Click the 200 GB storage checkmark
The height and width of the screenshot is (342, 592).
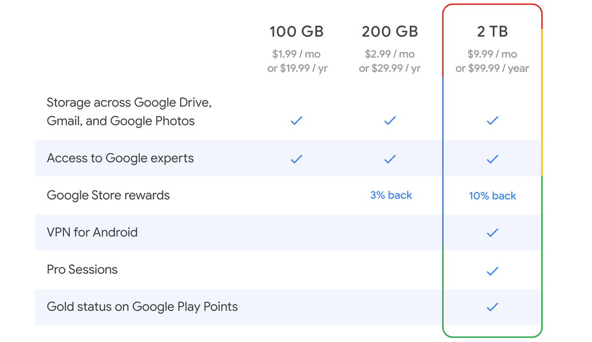(390, 121)
